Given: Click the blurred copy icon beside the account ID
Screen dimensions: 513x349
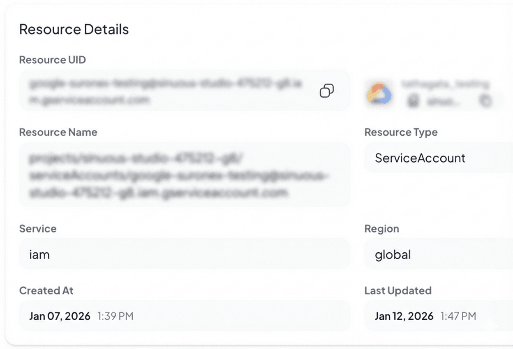Looking at the screenshot, I should 486,101.
